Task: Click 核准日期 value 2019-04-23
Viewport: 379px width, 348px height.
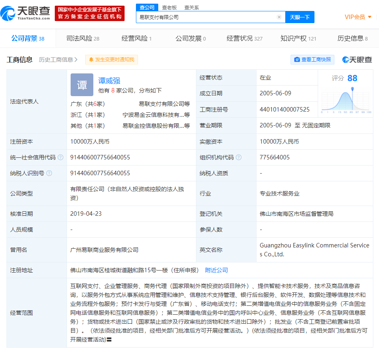Action: (x=86, y=214)
